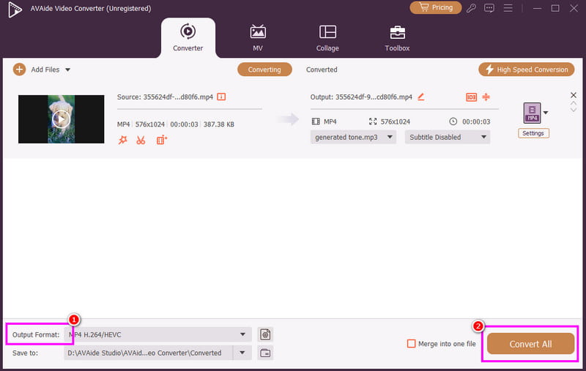Switch to the MV tab
This screenshot has height=371, width=586.
pos(258,38)
